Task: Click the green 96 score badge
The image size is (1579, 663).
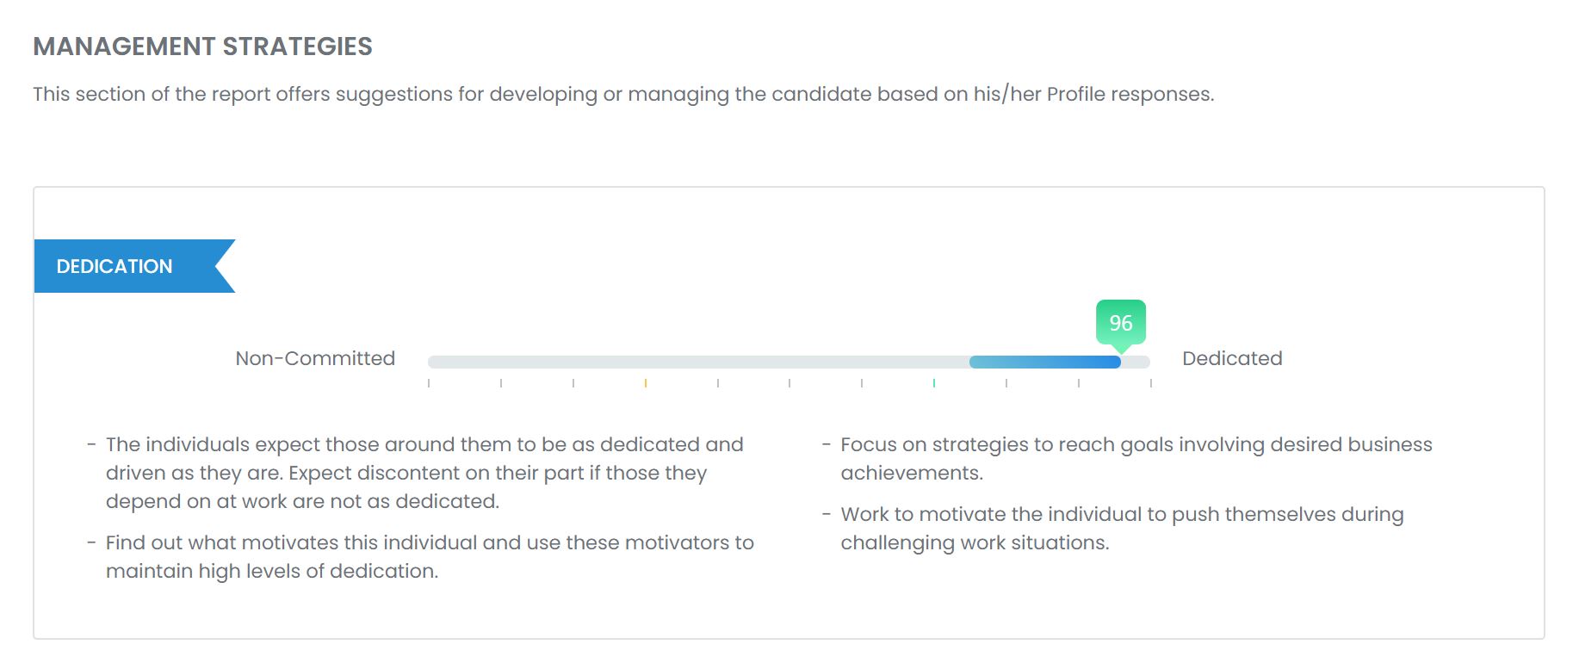Action: coord(1120,323)
